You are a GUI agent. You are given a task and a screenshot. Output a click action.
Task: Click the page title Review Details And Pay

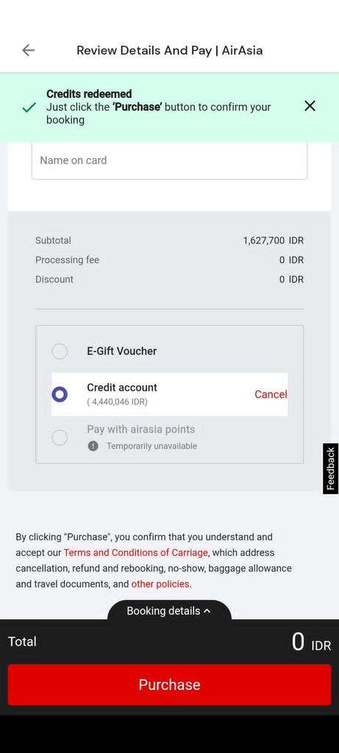tap(144, 51)
